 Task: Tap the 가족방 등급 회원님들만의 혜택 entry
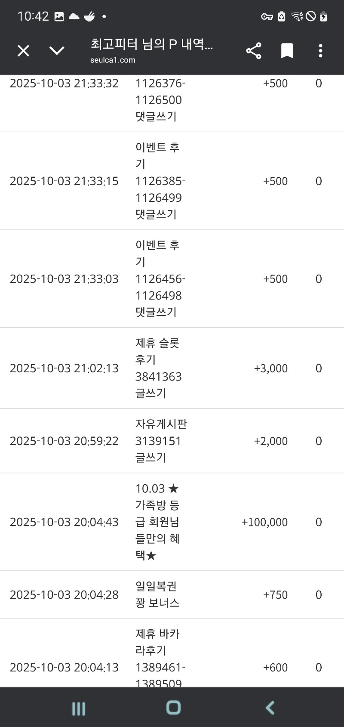pos(158,522)
